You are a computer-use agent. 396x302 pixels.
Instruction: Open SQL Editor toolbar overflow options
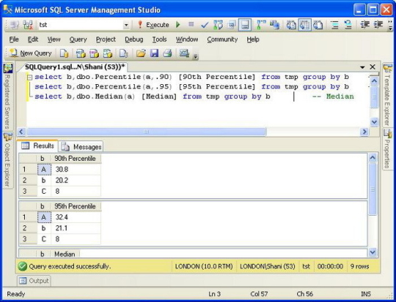[391, 25]
